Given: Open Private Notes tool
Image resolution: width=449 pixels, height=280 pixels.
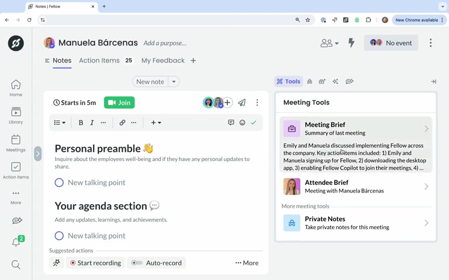Looking at the screenshot, I should [x=356, y=223].
